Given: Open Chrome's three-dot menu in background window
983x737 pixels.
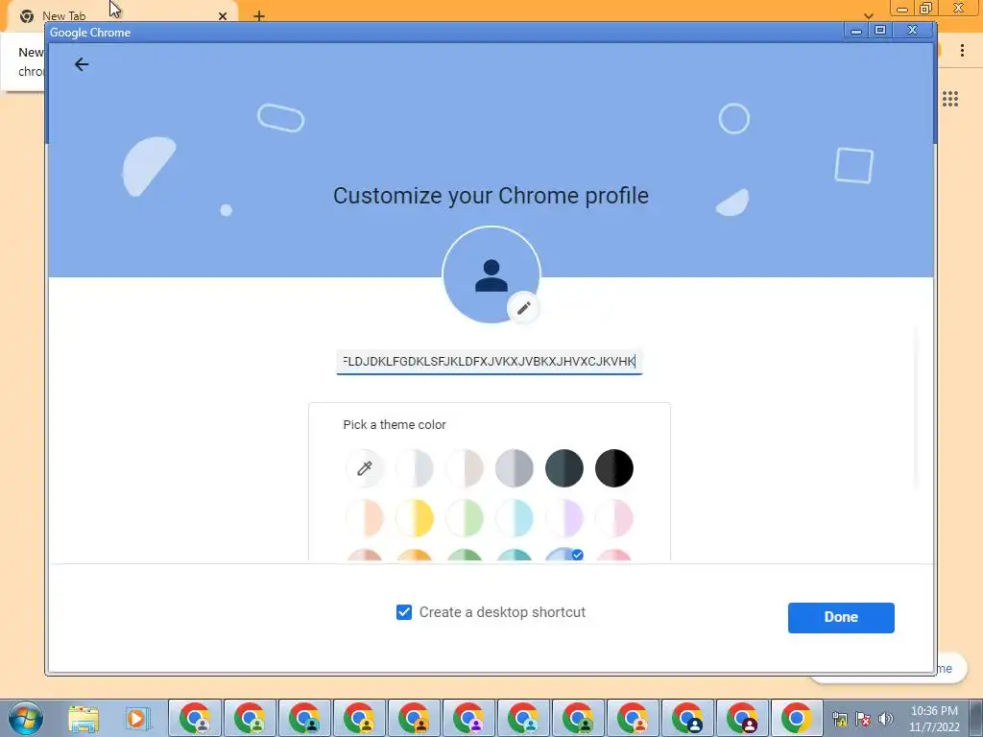Looking at the screenshot, I should pyautogui.click(x=962, y=51).
